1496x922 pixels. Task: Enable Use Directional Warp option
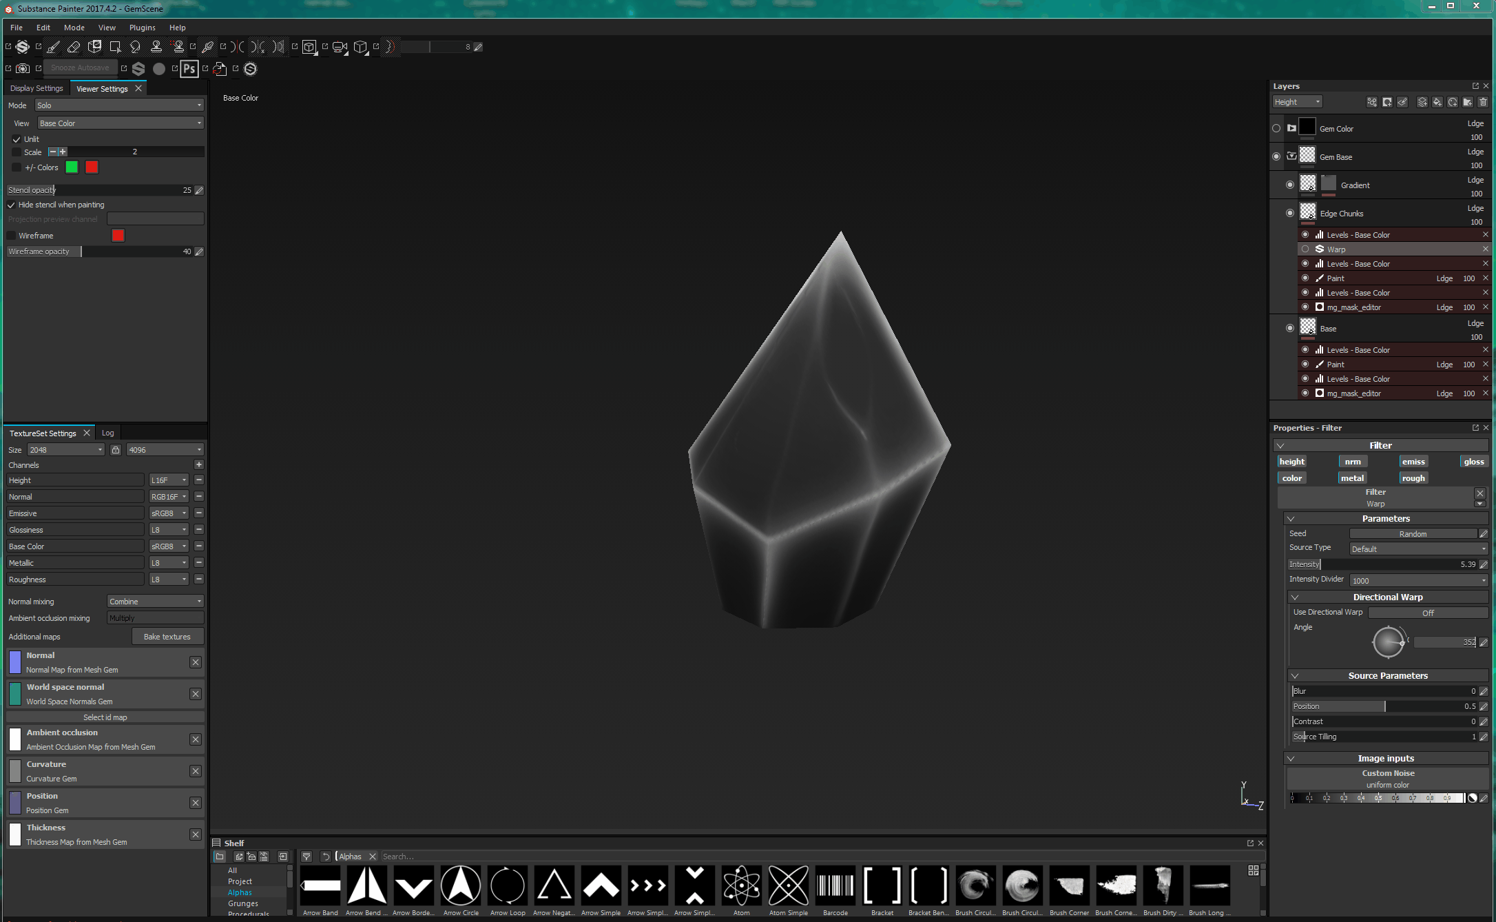[x=1428, y=612]
